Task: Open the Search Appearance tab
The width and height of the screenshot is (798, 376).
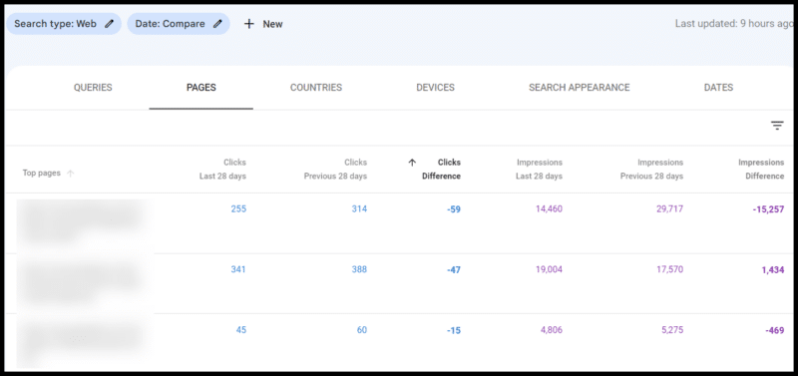Action: tap(580, 88)
